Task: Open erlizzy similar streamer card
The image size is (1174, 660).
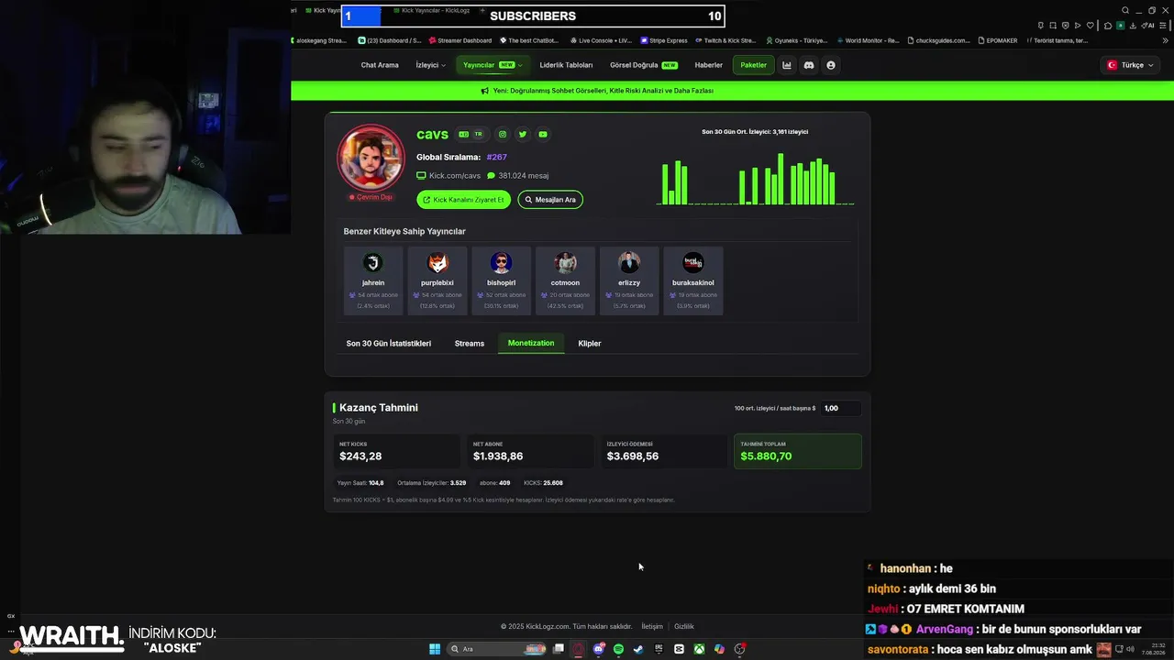Action: point(629,280)
